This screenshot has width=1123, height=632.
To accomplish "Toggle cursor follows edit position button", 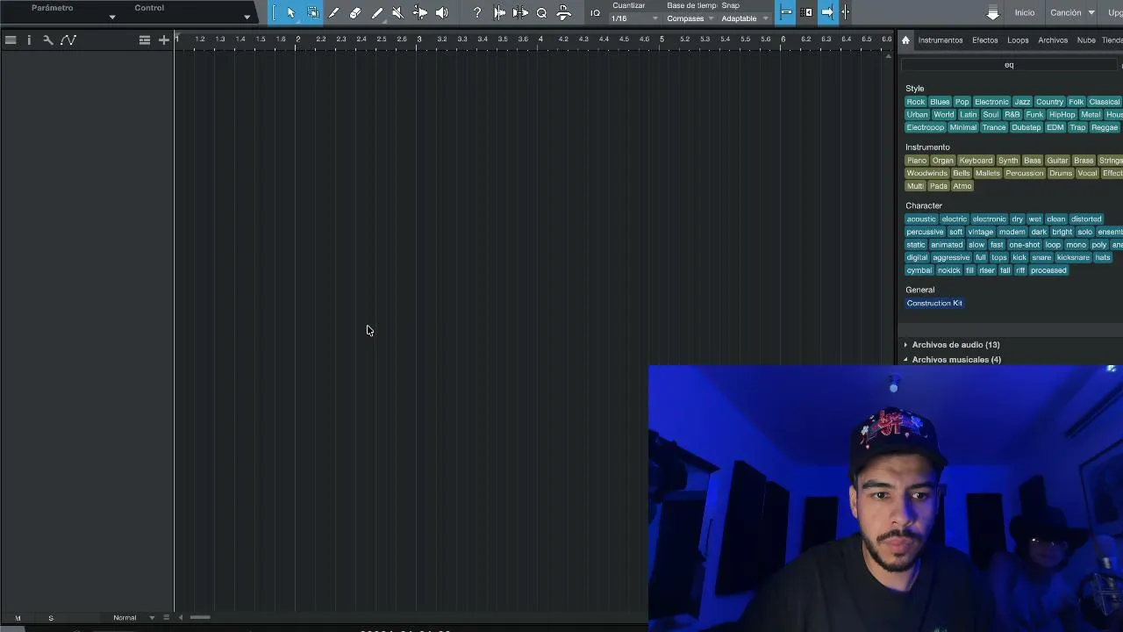I will coord(846,12).
